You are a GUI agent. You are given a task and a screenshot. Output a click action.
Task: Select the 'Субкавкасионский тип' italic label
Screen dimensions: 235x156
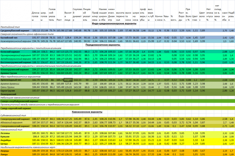click(x=13, y=115)
